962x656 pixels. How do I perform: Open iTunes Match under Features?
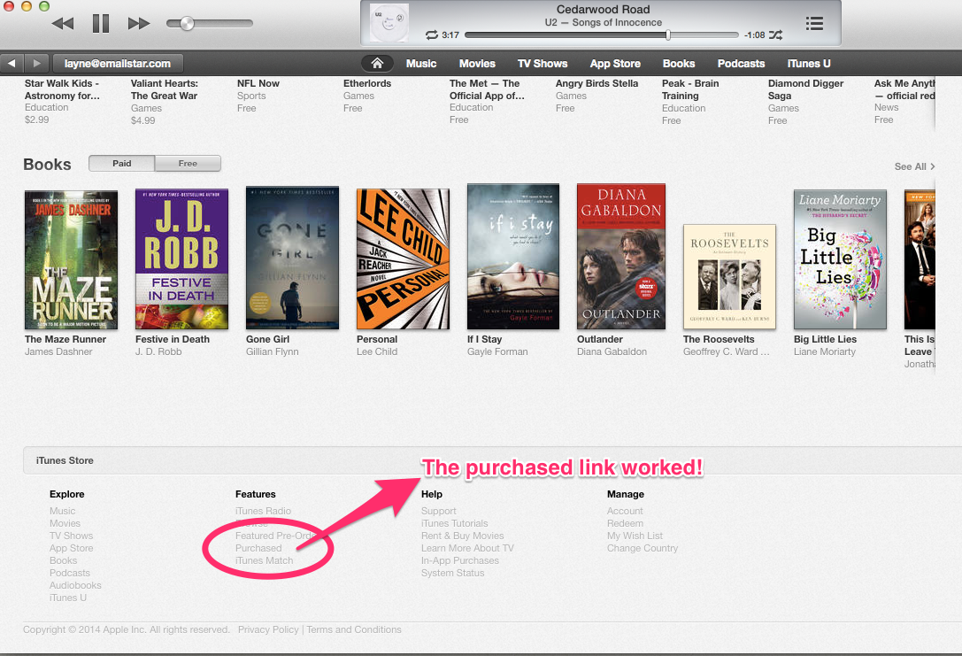[x=264, y=561]
